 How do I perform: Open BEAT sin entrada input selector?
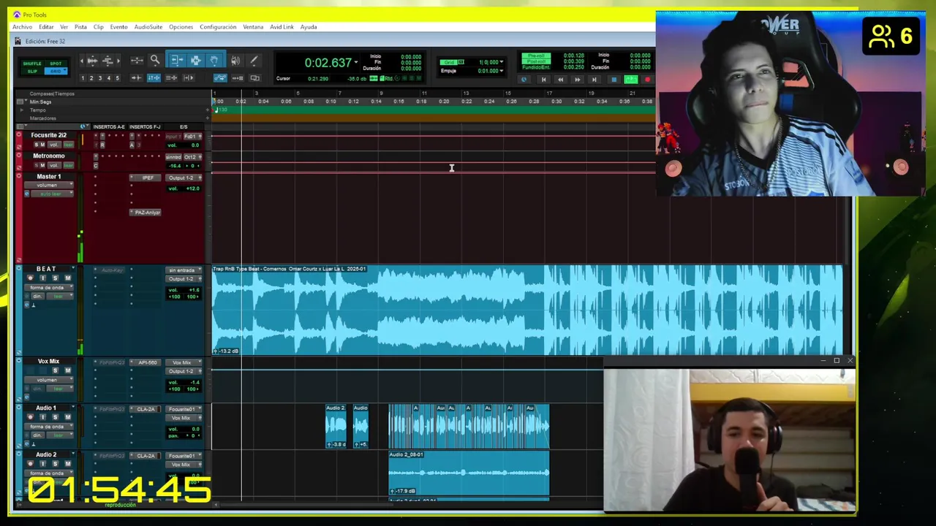coord(184,270)
